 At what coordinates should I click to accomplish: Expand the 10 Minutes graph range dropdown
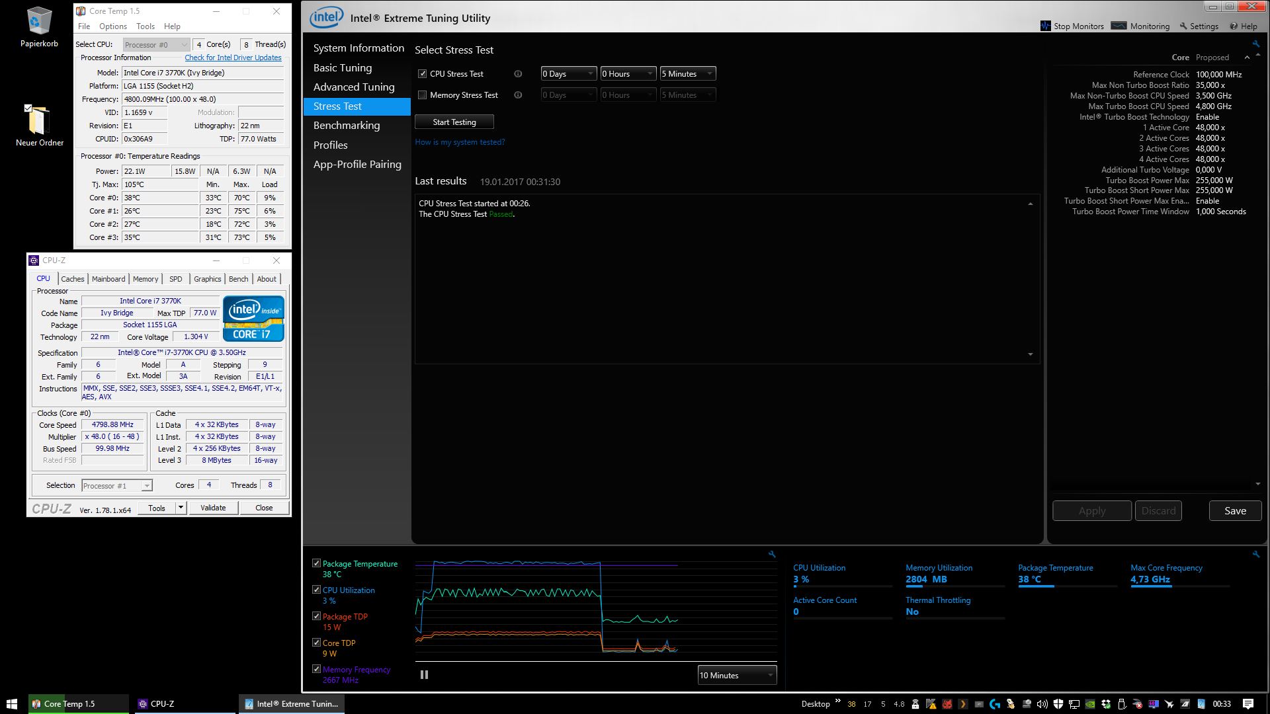[737, 675]
